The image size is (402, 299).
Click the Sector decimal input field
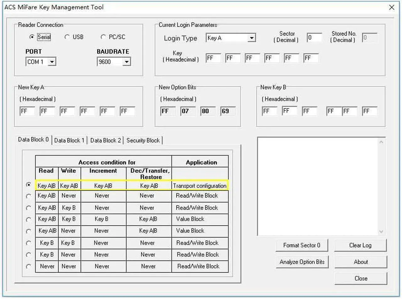[314, 38]
